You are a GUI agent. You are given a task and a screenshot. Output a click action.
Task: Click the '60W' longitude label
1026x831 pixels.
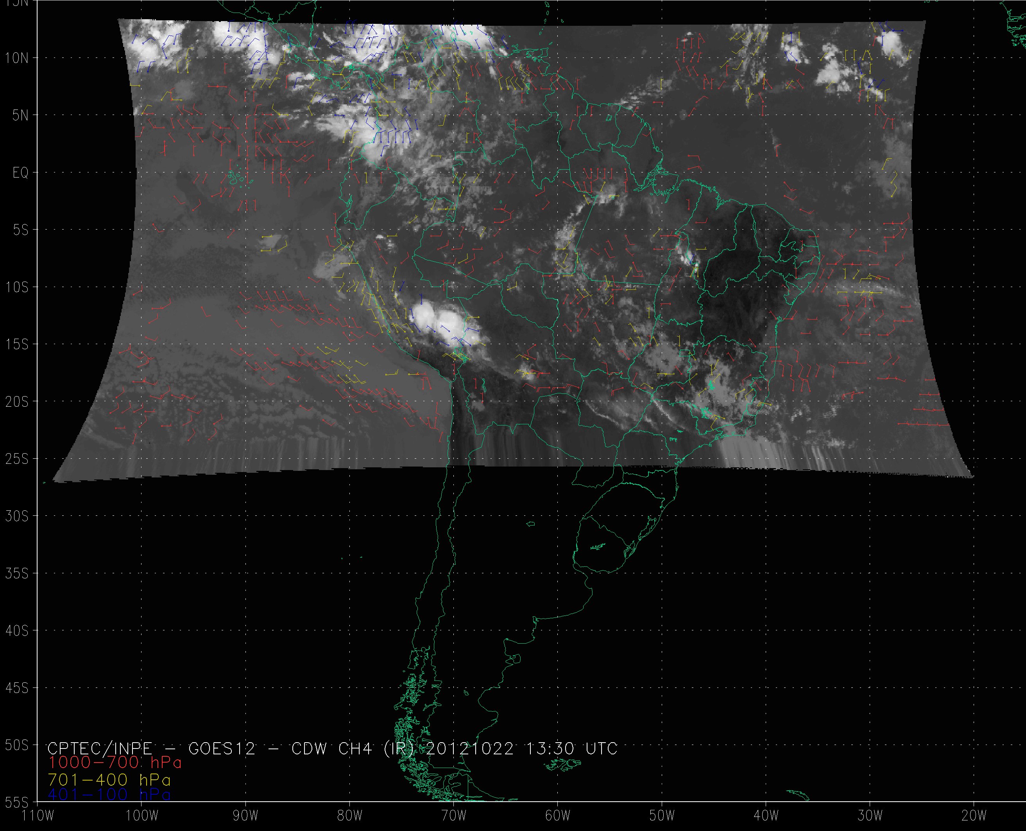click(x=558, y=816)
